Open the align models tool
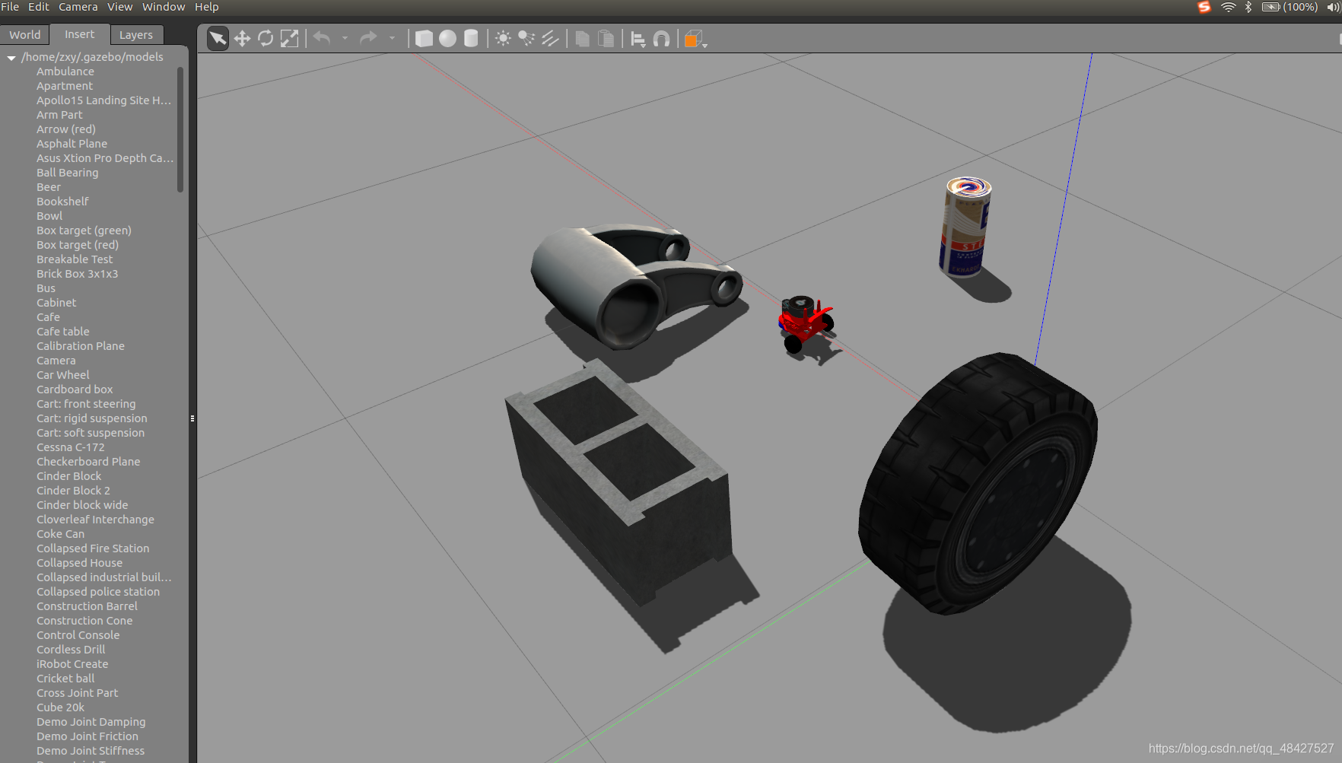This screenshot has height=763, width=1342. point(638,40)
